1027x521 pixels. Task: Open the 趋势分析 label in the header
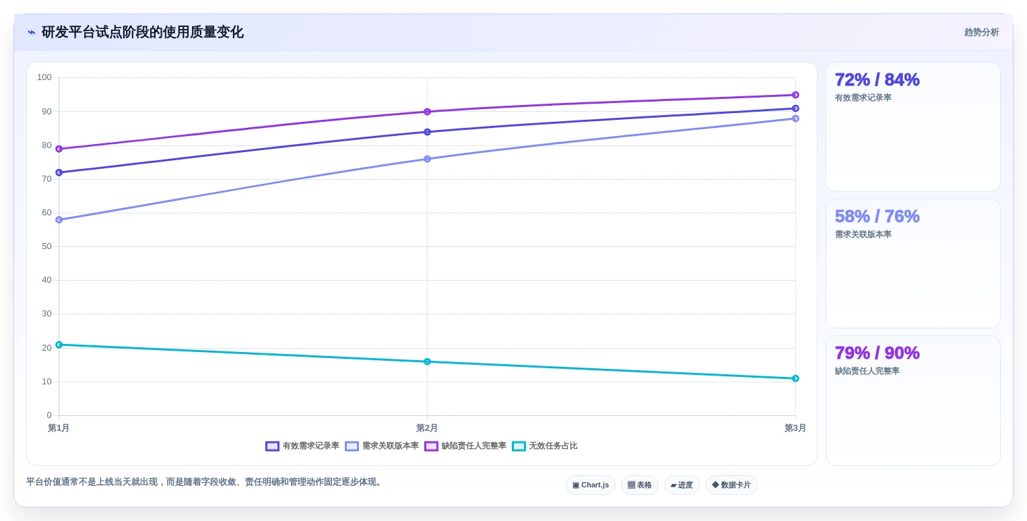coord(981,32)
